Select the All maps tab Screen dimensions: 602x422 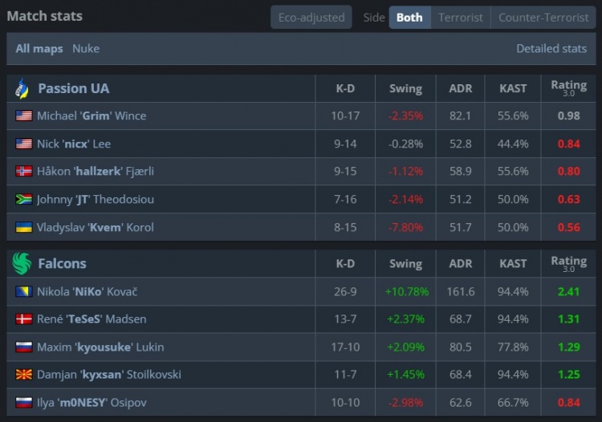[x=39, y=48]
